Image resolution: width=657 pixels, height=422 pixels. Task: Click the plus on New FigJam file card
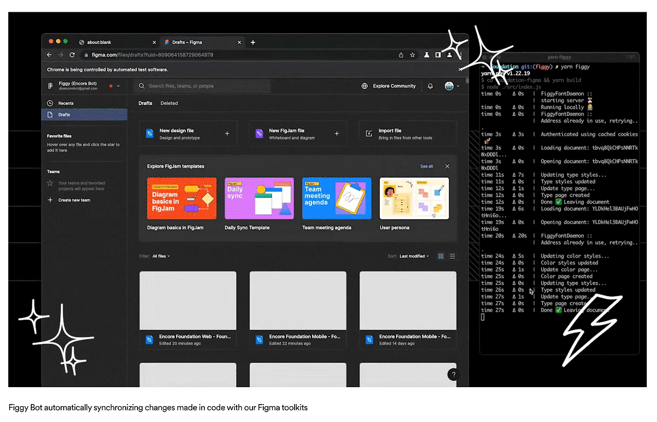[337, 134]
